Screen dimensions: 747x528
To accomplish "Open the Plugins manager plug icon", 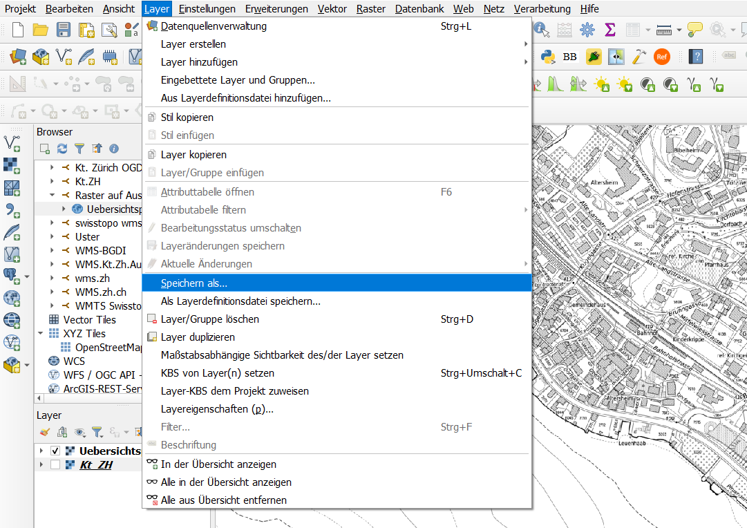I will pos(594,56).
